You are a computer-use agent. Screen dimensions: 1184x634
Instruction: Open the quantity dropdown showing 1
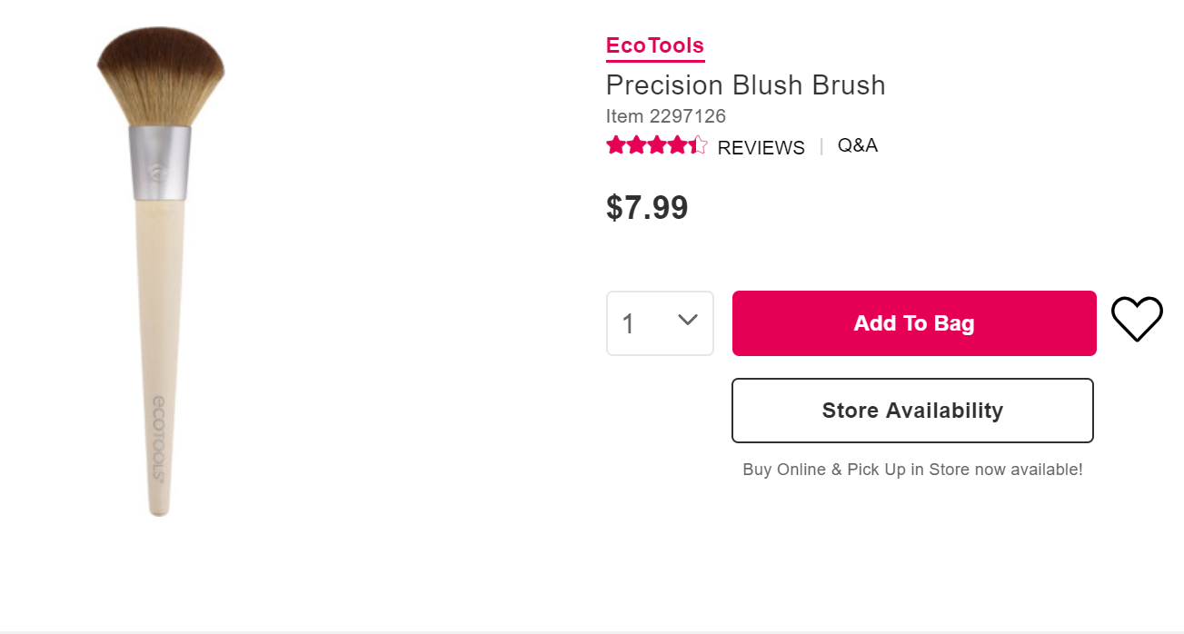(660, 323)
